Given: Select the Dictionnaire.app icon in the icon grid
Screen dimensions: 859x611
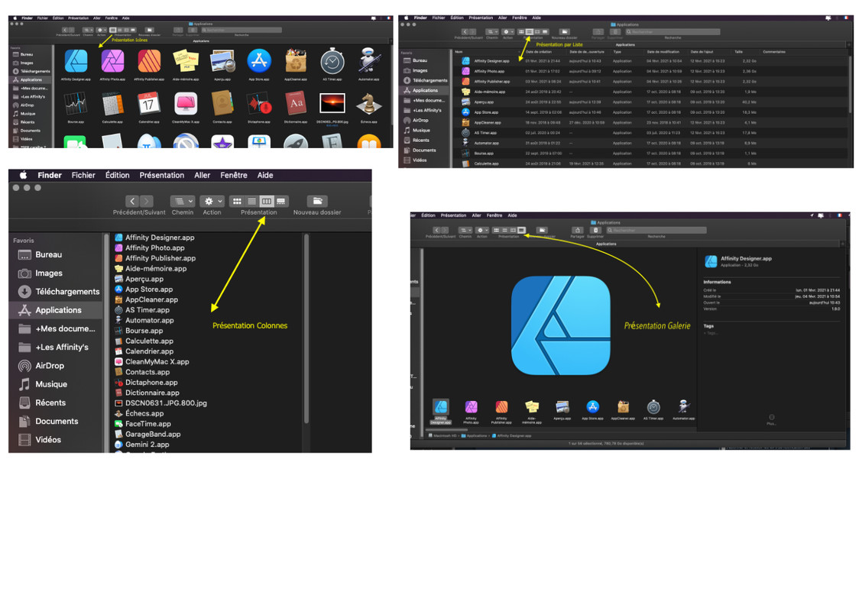Looking at the screenshot, I should (295, 103).
